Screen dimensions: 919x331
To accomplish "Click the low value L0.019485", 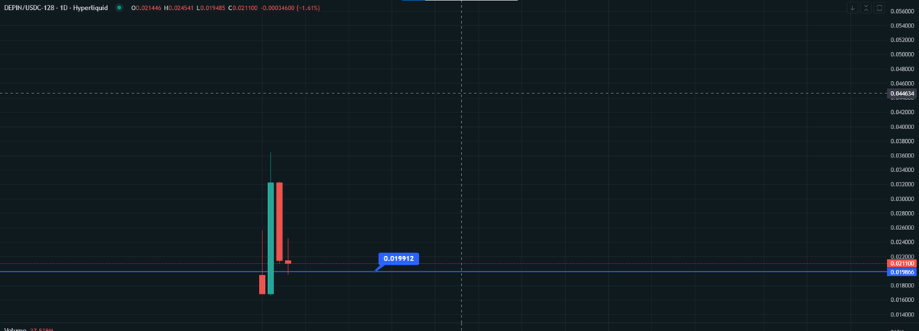I will (211, 8).
